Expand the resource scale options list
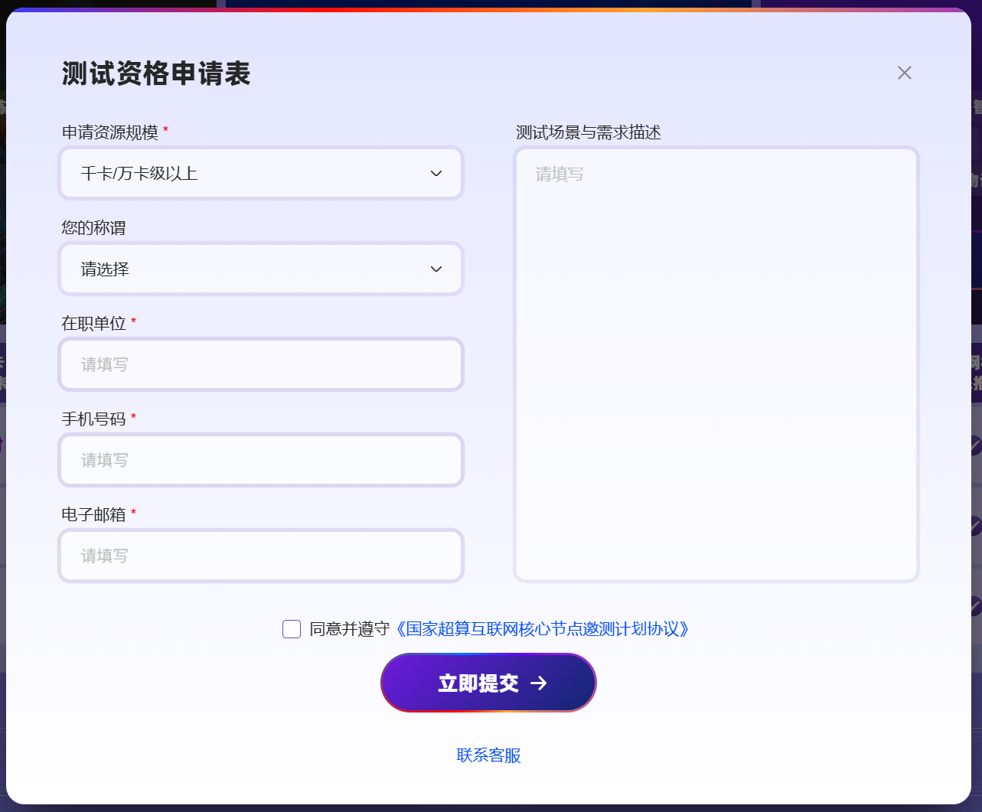The image size is (982, 812). pos(261,173)
